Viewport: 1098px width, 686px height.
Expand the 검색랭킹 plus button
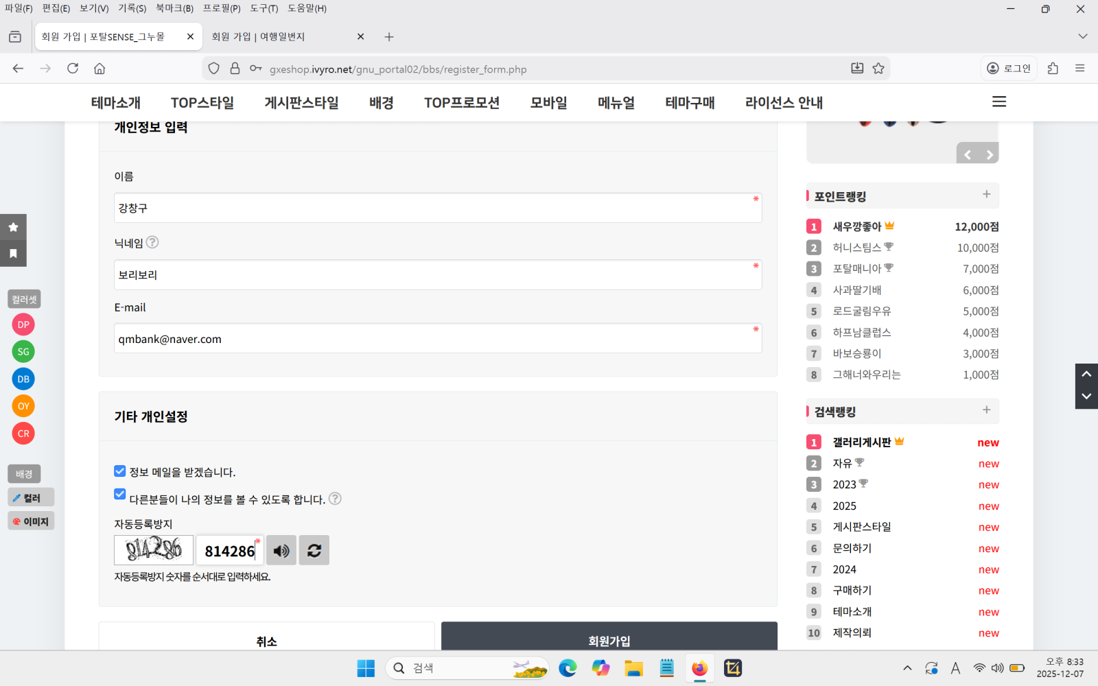click(x=986, y=410)
